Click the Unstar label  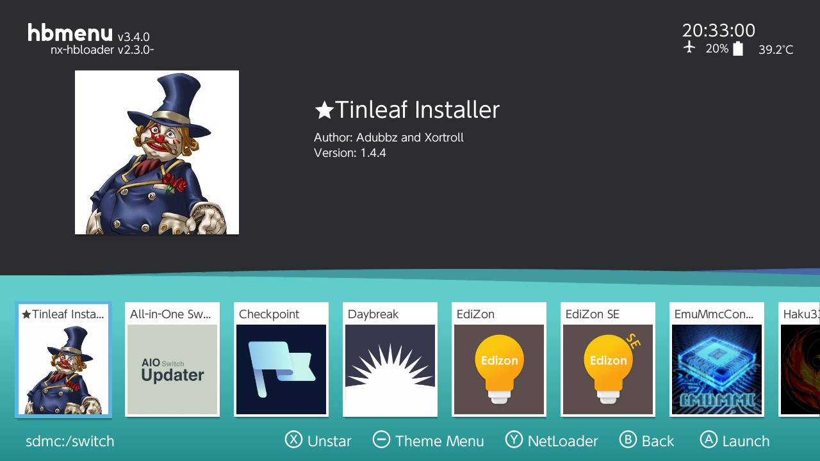coord(329,441)
